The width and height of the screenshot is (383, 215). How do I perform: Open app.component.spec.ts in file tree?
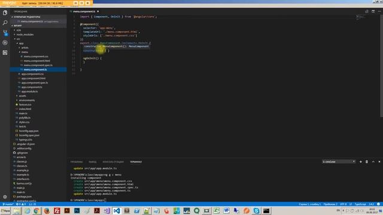(35, 82)
